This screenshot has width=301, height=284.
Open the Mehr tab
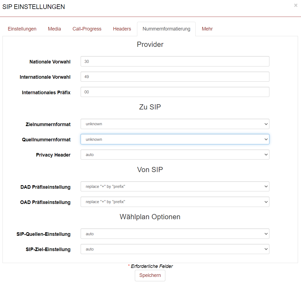(x=207, y=29)
